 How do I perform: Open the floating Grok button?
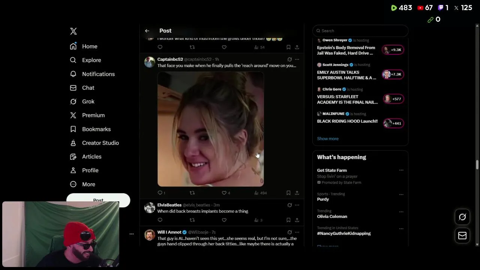click(x=462, y=217)
